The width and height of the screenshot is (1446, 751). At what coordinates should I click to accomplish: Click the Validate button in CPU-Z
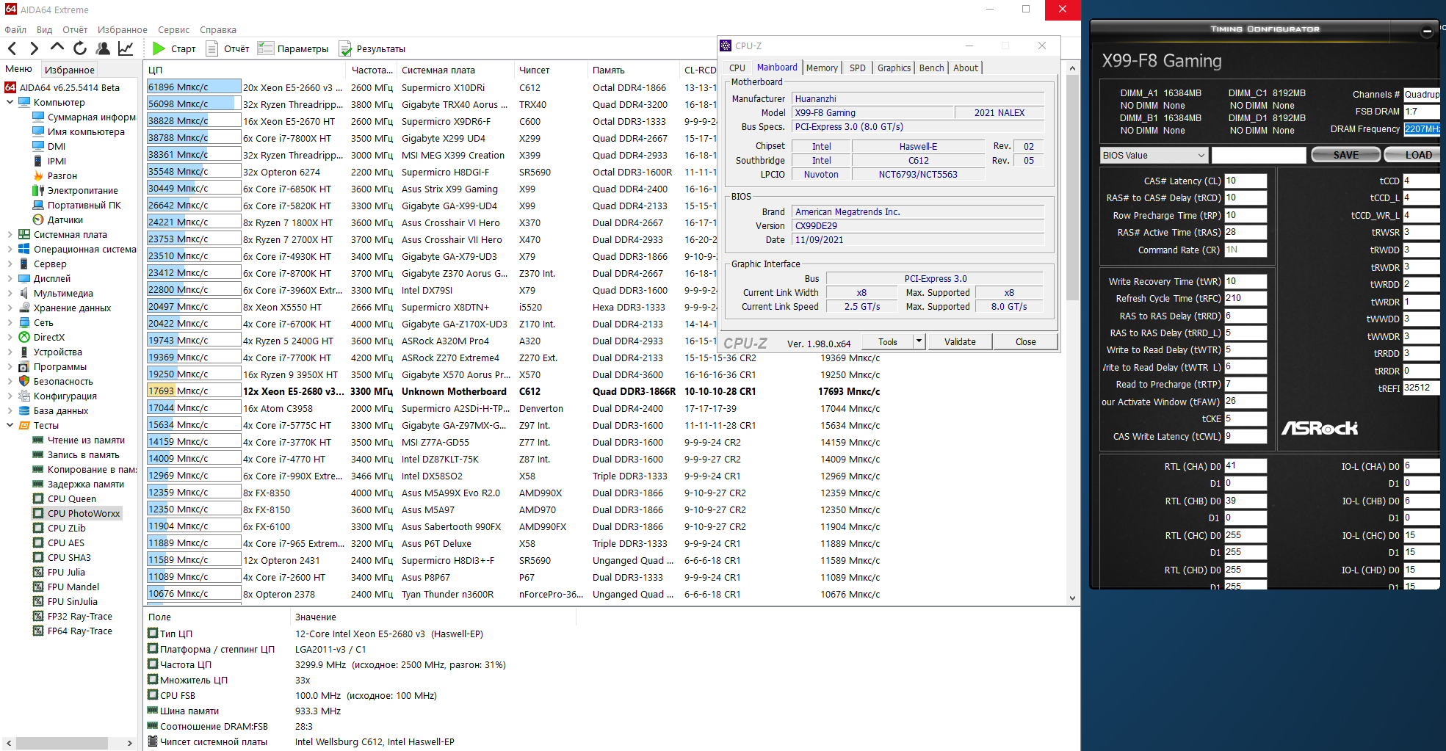(960, 341)
